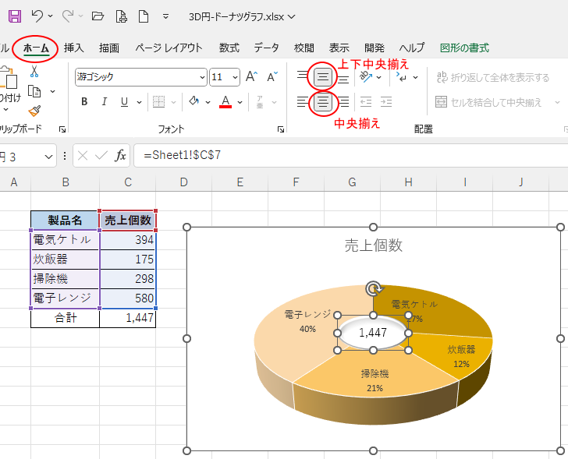Switch to the データ tab
The width and height of the screenshot is (568, 459).
click(266, 48)
